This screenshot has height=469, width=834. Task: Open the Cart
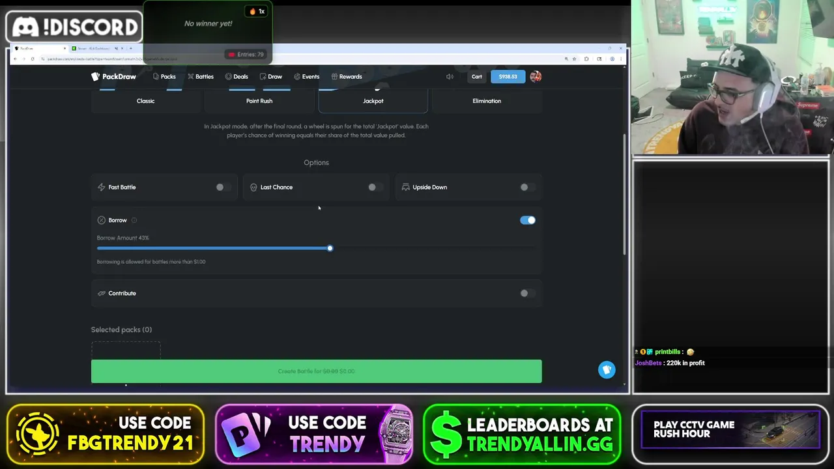pyautogui.click(x=477, y=76)
